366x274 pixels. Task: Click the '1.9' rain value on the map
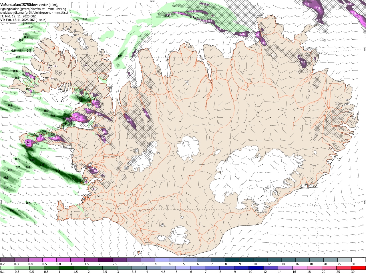[31, 160]
